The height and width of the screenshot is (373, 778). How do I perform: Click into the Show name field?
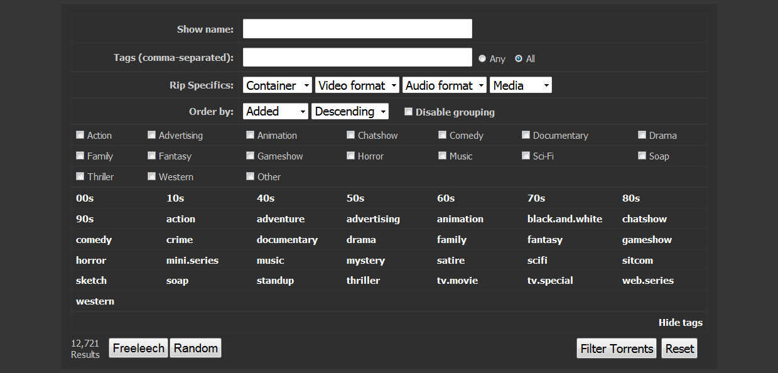click(x=357, y=29)
